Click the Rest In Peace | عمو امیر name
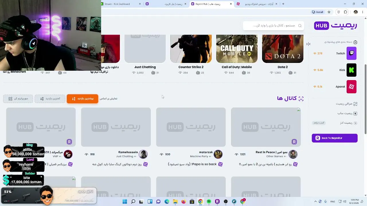 click(272, 152)
